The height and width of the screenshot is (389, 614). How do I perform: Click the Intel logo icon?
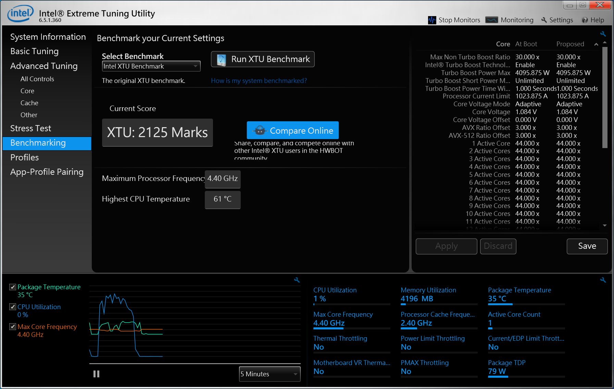(x=21, y=13)
